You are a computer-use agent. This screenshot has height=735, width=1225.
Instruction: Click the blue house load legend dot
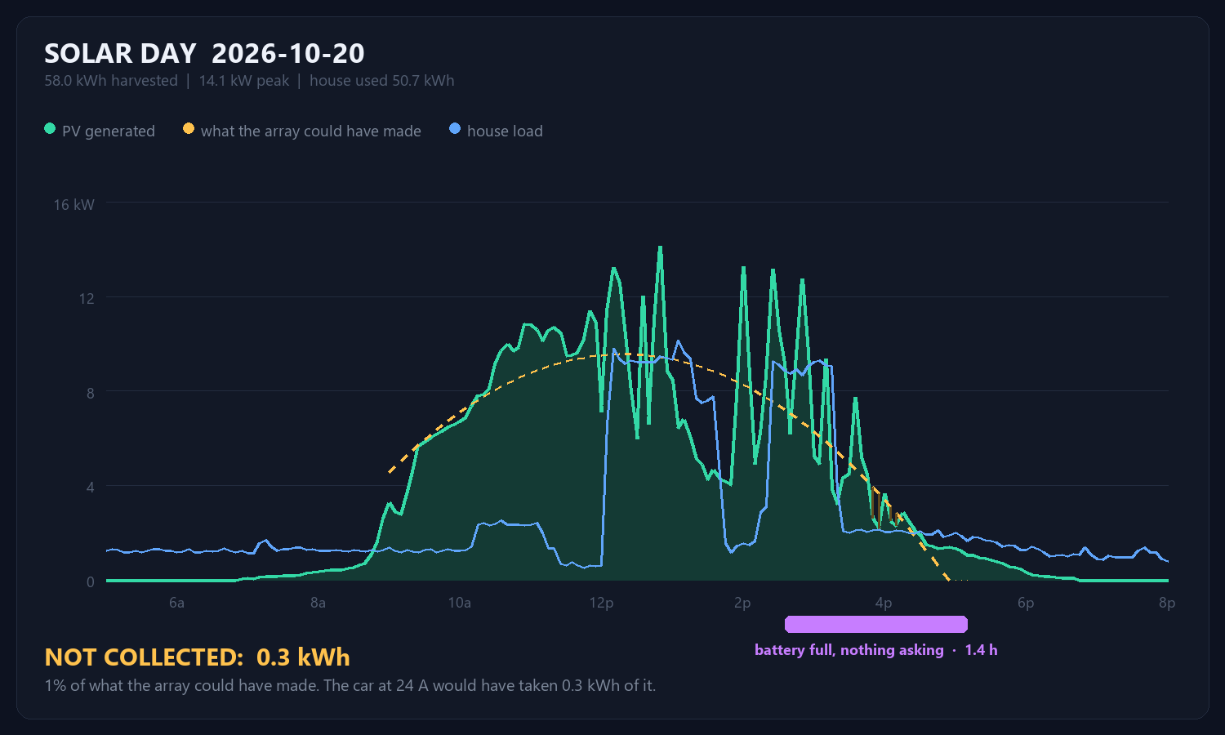point(455,129)
